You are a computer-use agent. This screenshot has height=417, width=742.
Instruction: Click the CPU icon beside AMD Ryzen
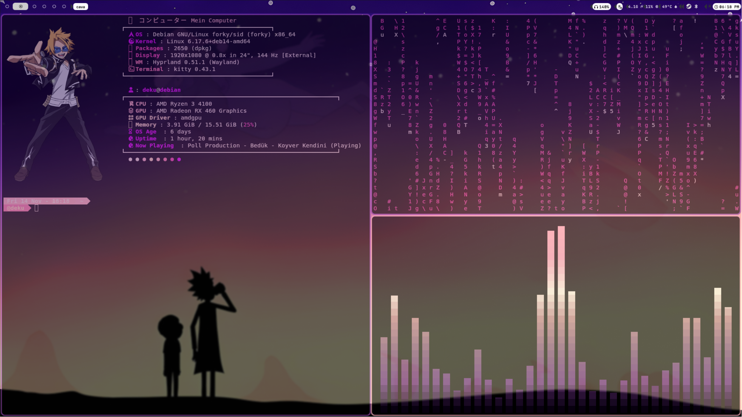(x=131, y=104)
